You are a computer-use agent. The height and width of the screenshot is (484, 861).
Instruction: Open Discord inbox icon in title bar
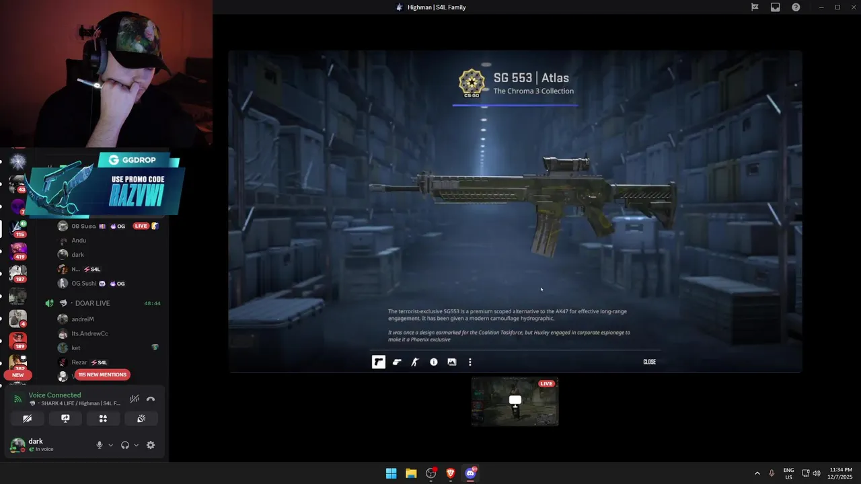tap(776, 7)
